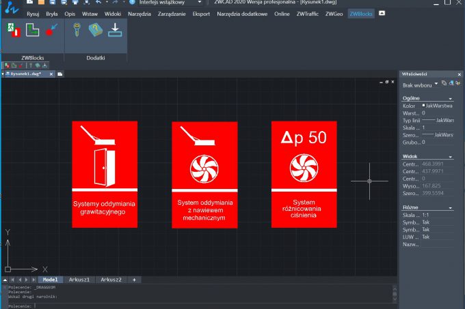This screenshot has width=465, height=309.
Task: Open the redo history dropdown arrow
Action: pos(124,2)
